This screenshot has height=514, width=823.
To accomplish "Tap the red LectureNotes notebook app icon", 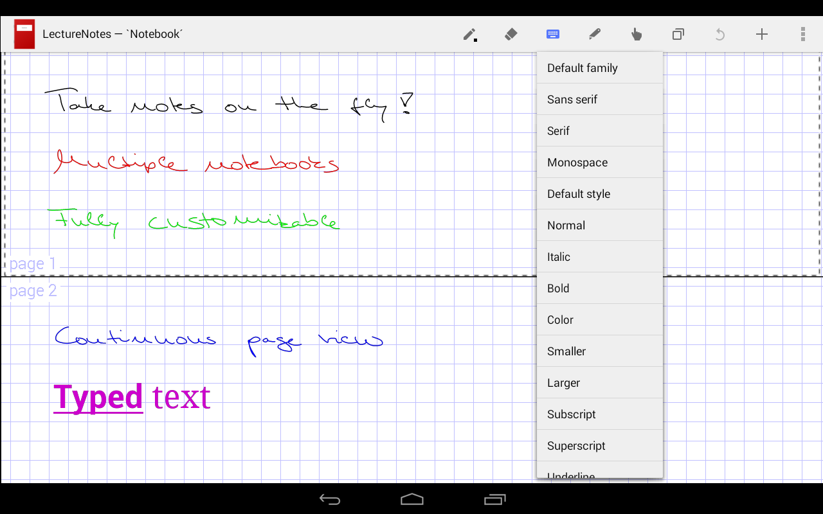I will point(24,34).
